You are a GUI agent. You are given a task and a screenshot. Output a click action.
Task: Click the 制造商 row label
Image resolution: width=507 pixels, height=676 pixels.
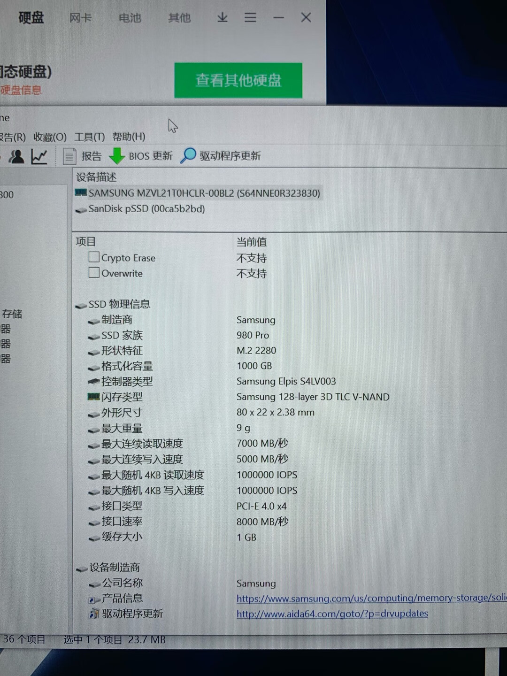tap(117, 320)
